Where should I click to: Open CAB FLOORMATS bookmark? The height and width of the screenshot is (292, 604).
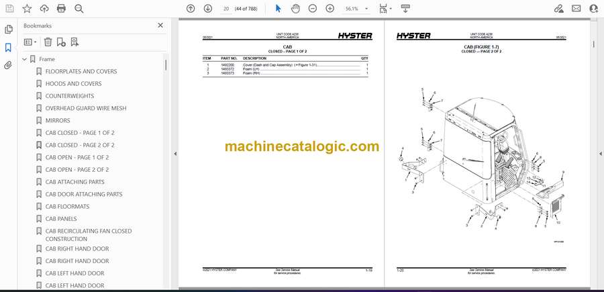[67, 207]
